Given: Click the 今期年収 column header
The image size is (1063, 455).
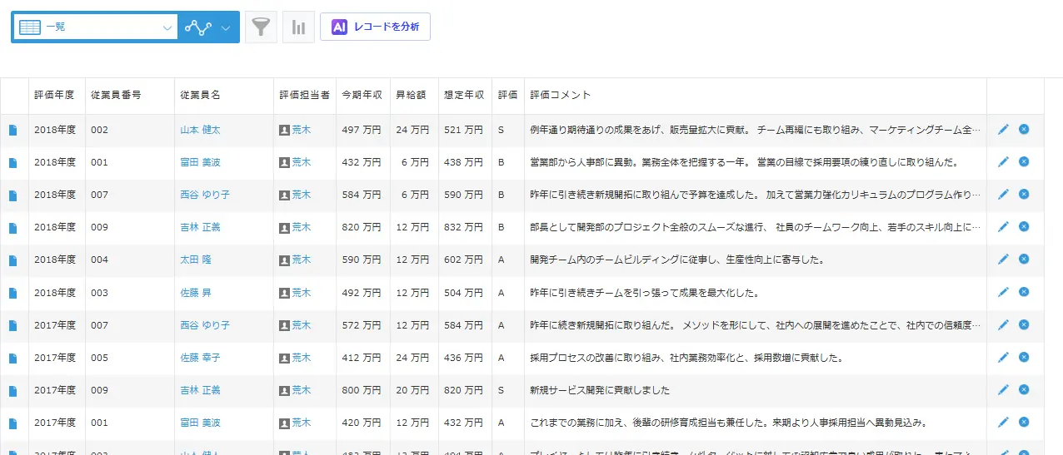Looking at the screenshot, I should tap(362, 95).
